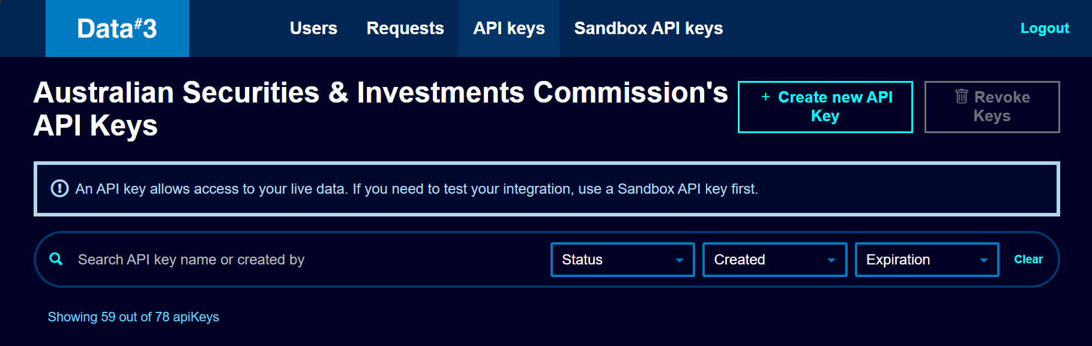Screen dimensions: 1092x346
Task: Clear all search filters
Action: coord(1028,259)
